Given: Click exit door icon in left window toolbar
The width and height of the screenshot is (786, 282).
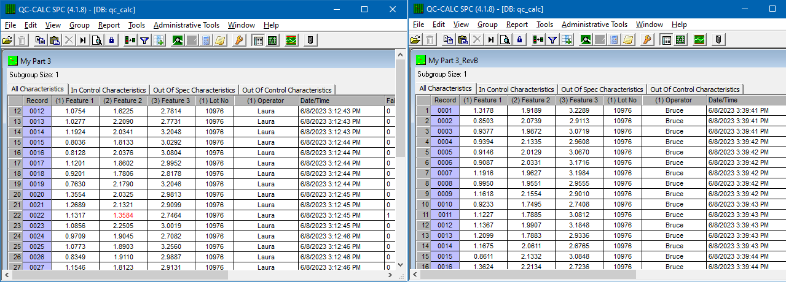Looking at the screenshot, I should click(x=310, y=40).
